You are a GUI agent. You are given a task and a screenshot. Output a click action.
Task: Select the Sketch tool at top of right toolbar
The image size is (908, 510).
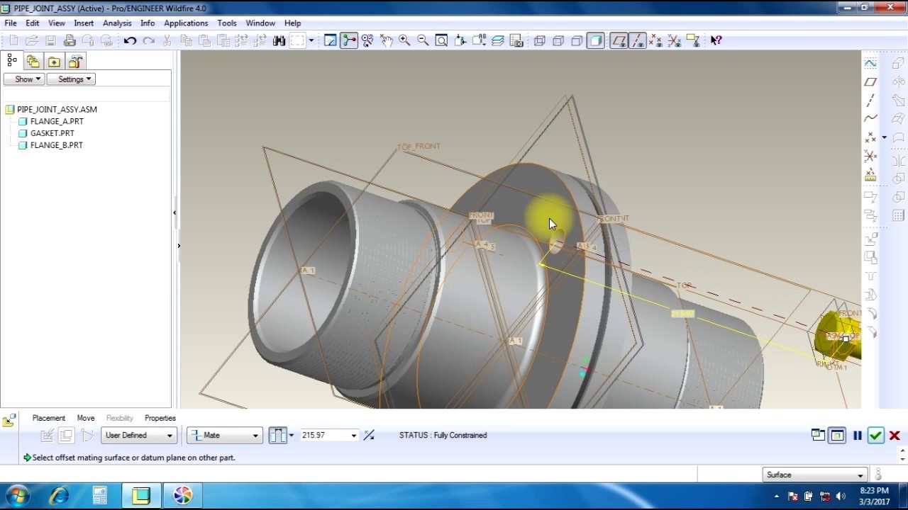click(x=870, y=63)
